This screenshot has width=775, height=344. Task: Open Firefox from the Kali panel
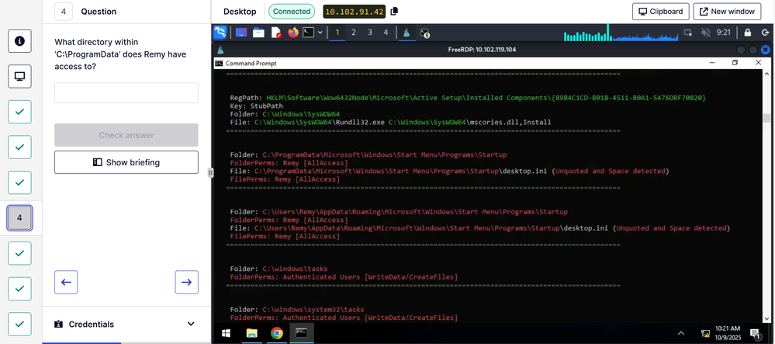coord(292,33)
